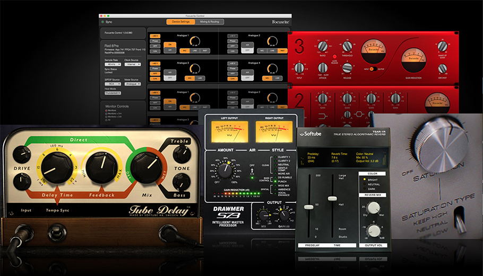Click the Red 3 Make Up Gain knob
The height and width of the screenshot is (276, 483).
(442, 47)
